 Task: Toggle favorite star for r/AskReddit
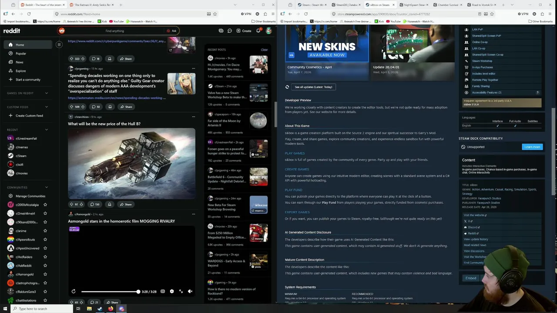coord(45,266)
